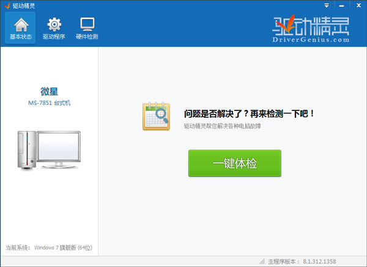The width and height of the screenshot is (367, 267).
Task: Start the scan with green 一键体检 button
Action: pyautogui.click(x=234, y=163)
